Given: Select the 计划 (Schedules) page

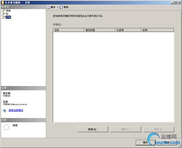Looking at the screenshot, I should point(8,17).
